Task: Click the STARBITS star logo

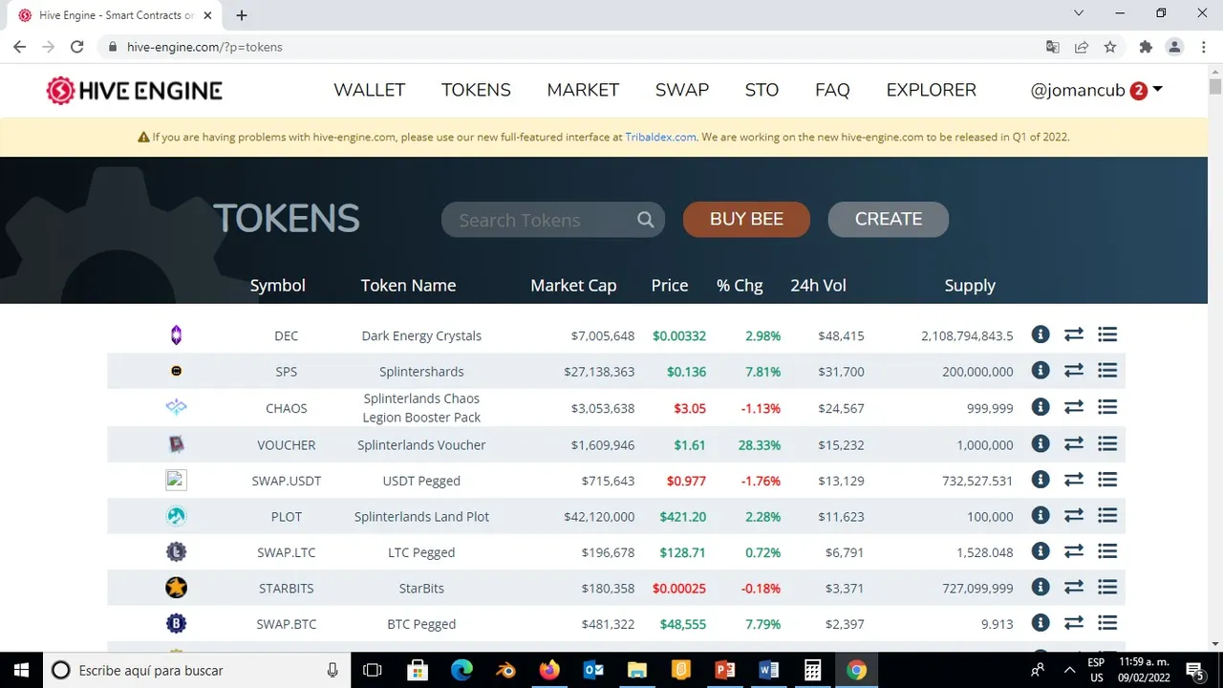Action: tap(176, 588)
